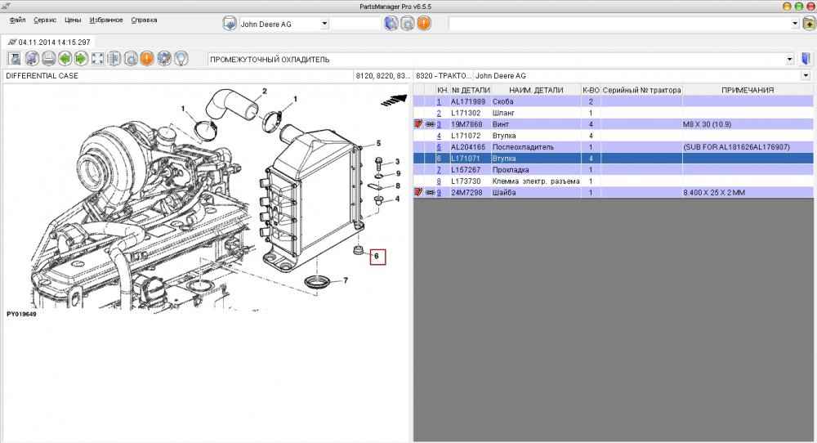Screen dimensions: 817x443
Task: Click the fit-to-screen expand arrows icon
Action: click(97, 59)
